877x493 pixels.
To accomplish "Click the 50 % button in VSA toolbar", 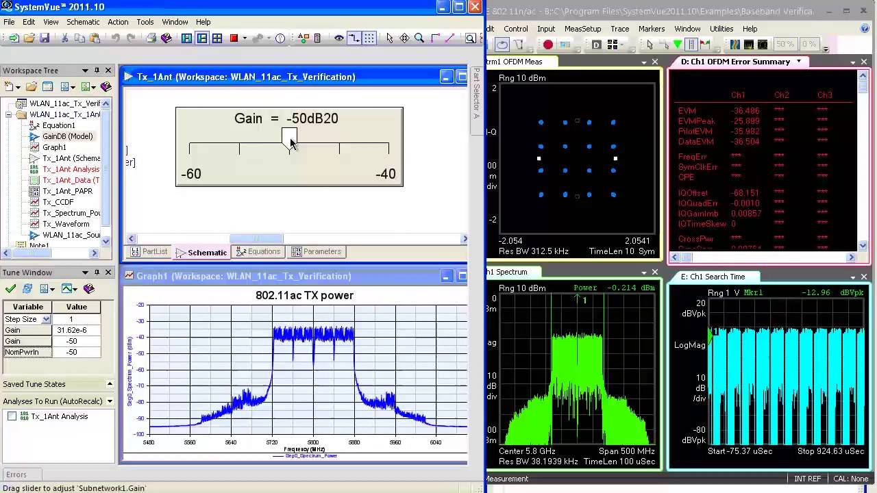I will coord(785,45).
